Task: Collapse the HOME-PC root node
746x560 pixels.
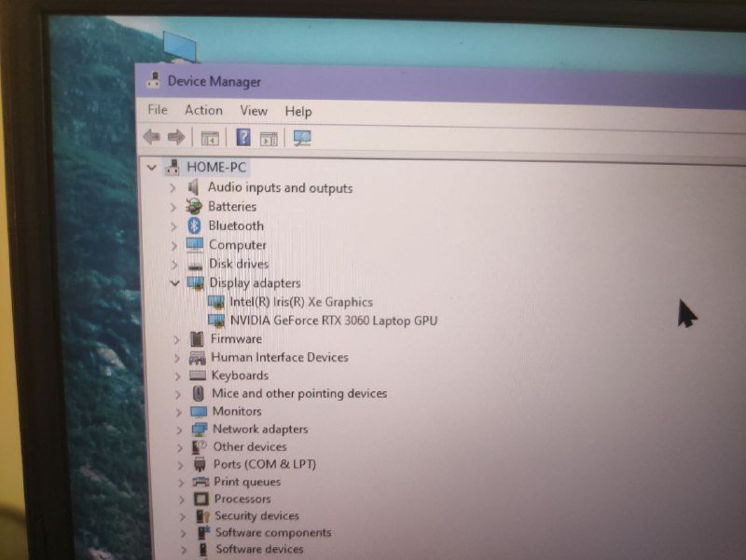Action: [x=152, y=167]
